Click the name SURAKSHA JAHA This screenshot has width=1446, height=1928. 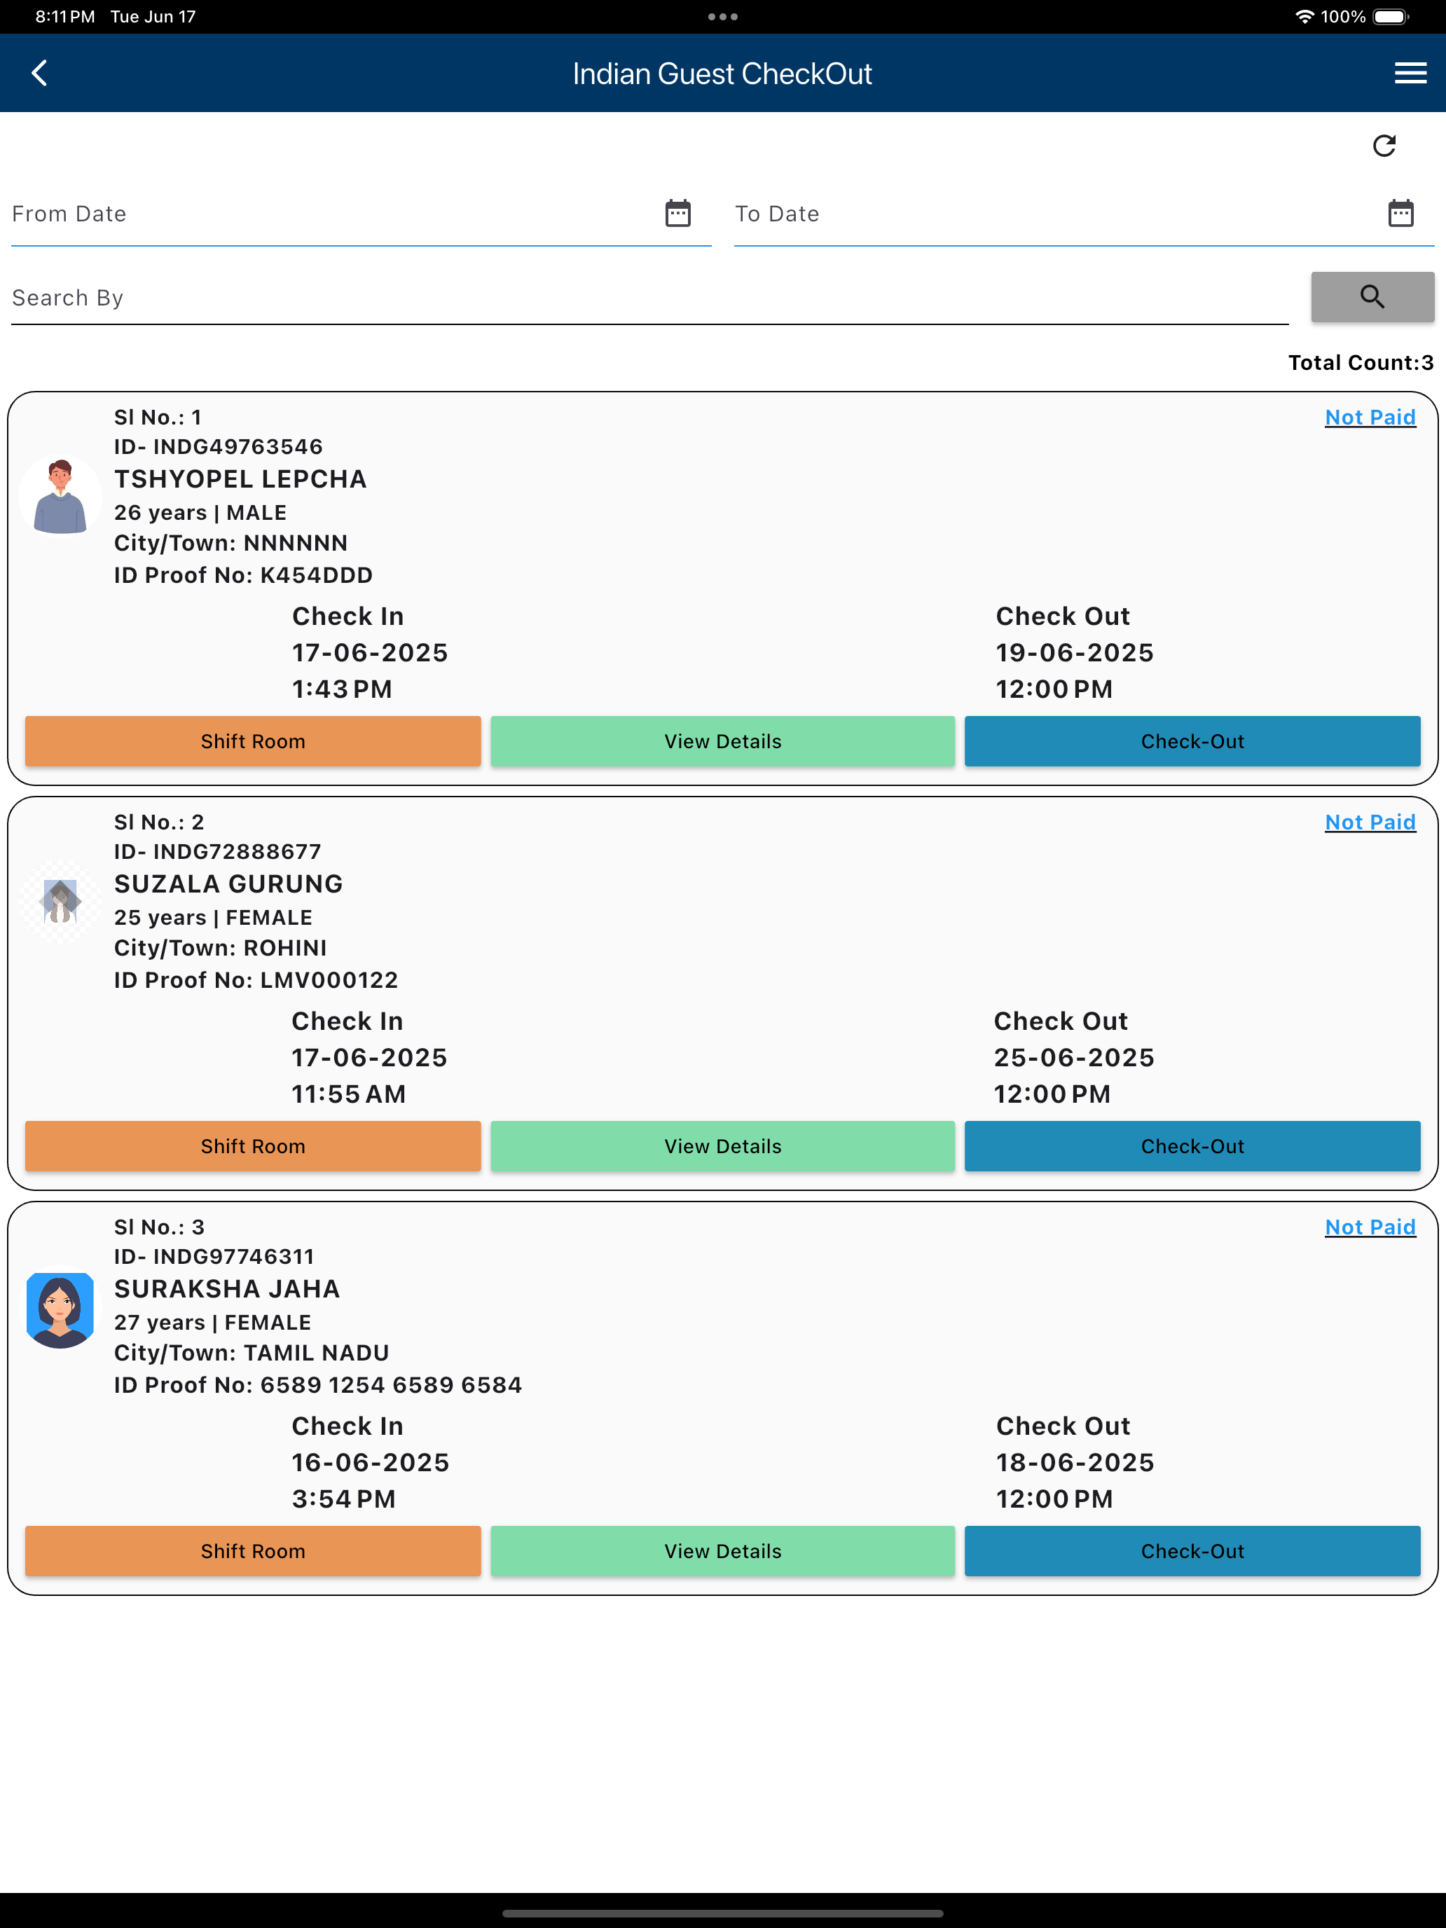(228, 1289)
